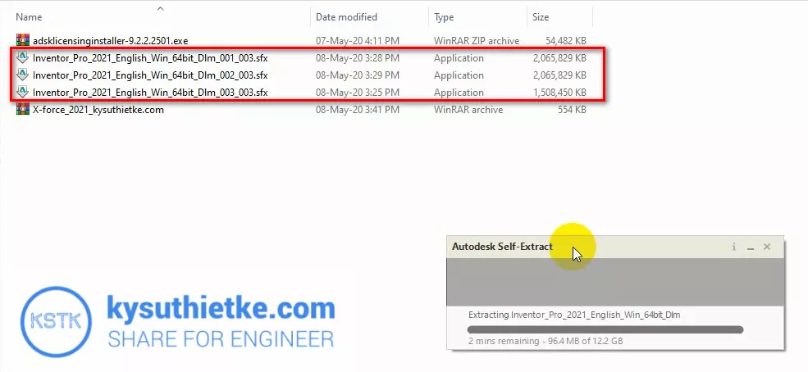
Task: Click the date 08-May-20 3:41 PM
Action: point(357,110)
